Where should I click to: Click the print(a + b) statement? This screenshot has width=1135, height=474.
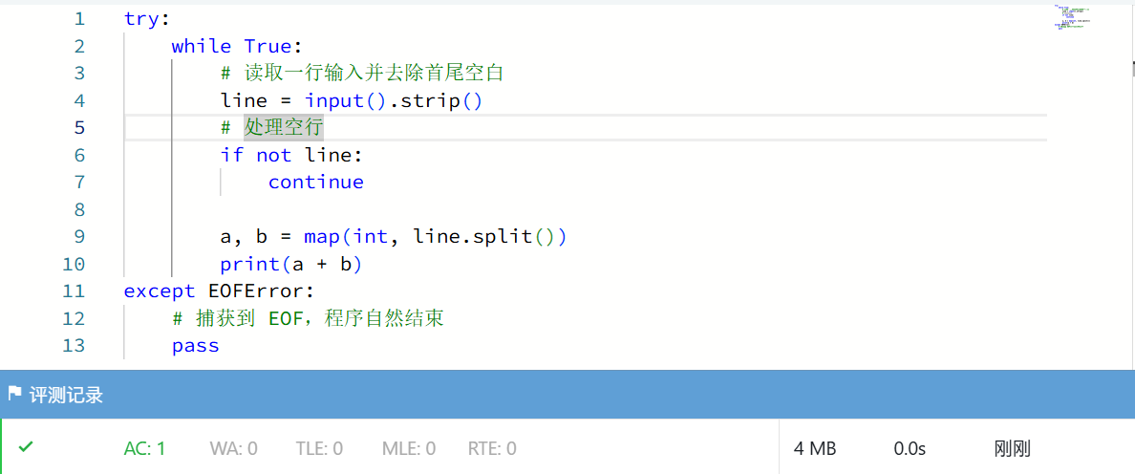(291, 264)
